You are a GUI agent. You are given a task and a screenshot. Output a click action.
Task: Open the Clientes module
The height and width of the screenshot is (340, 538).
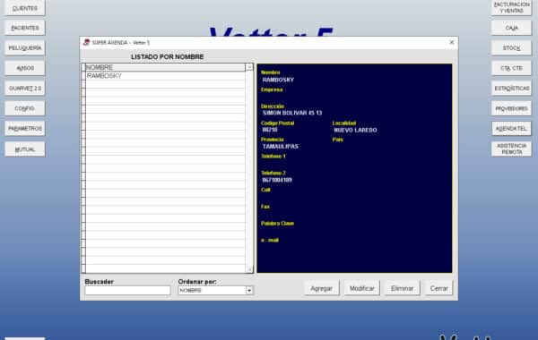[25, 8]
